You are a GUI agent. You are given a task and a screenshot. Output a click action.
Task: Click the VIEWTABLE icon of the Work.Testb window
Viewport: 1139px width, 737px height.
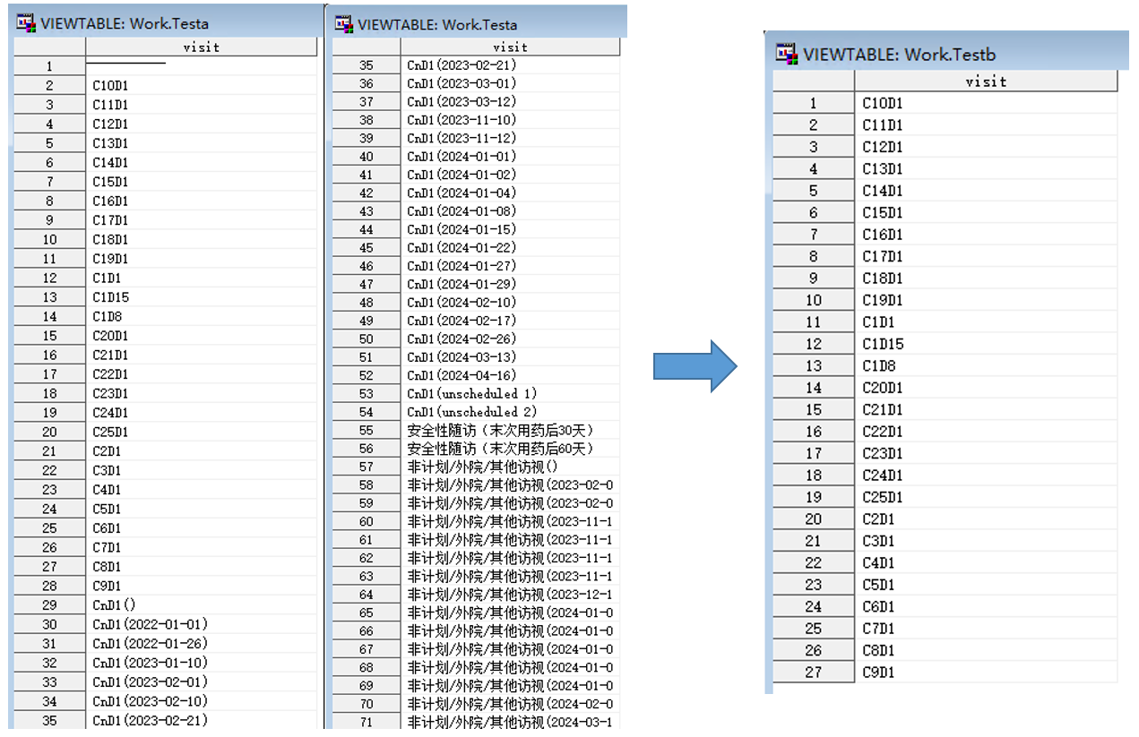(787, 54)
